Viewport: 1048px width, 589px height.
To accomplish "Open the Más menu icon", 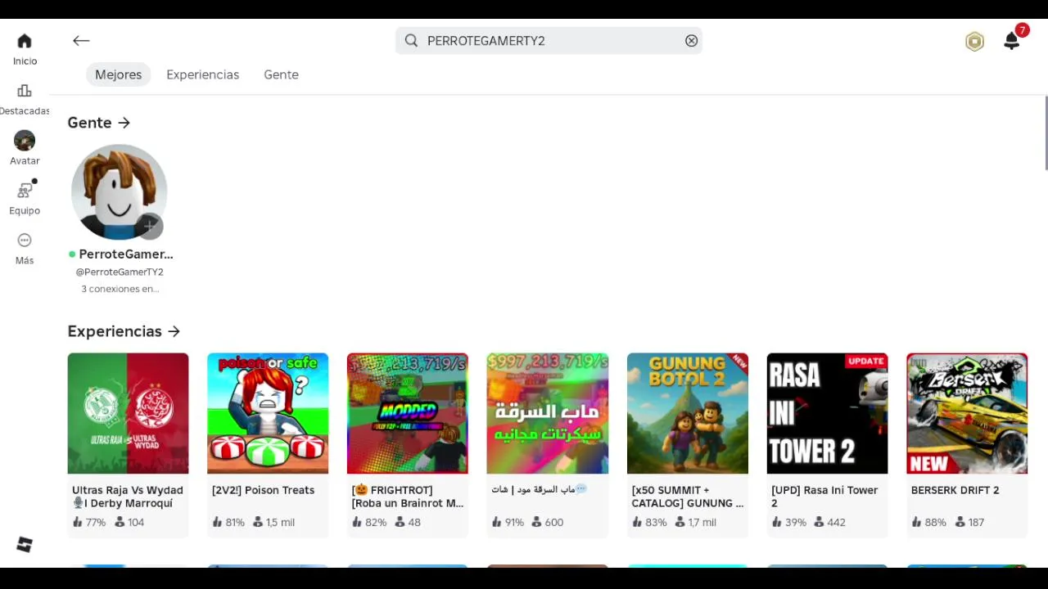I will coord(25,241).
